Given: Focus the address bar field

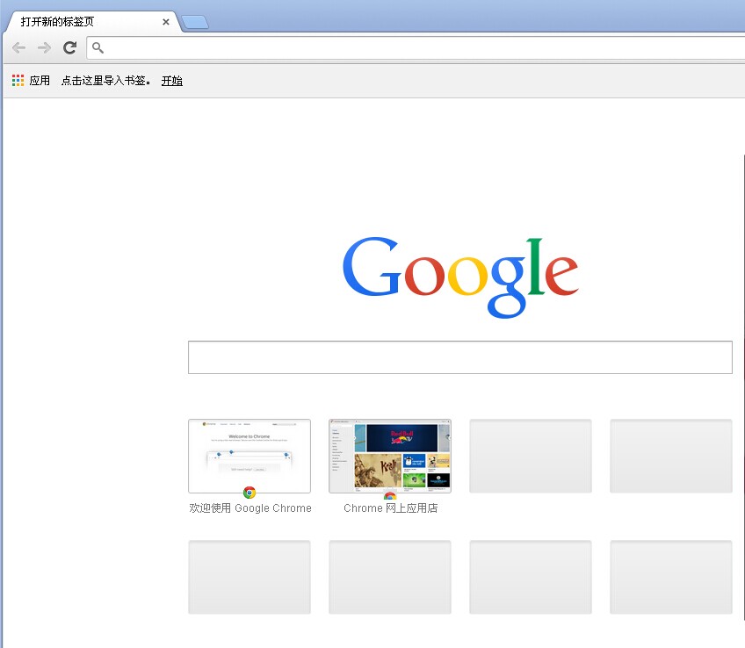Looking at the screenshot, I should 416,47.
